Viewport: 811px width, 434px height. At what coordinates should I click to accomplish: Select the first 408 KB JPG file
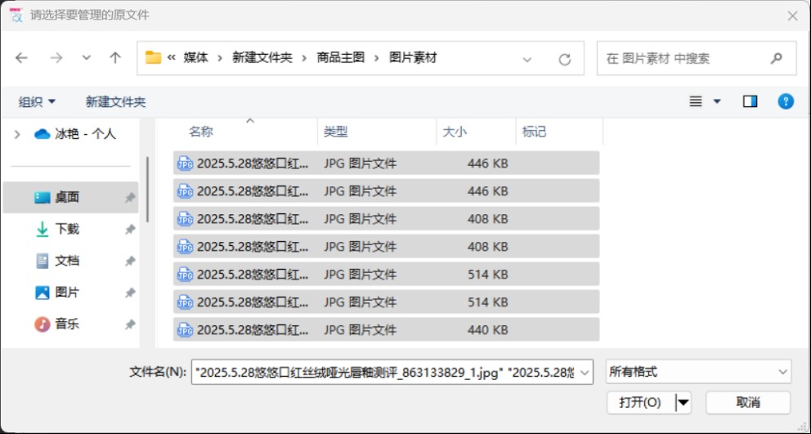387,218
